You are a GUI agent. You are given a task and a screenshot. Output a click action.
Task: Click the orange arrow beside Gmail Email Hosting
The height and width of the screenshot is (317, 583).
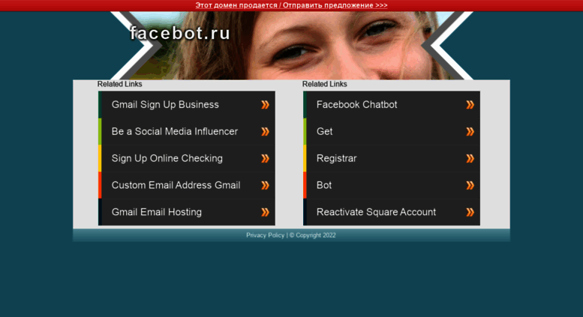[x=265, y=212]
